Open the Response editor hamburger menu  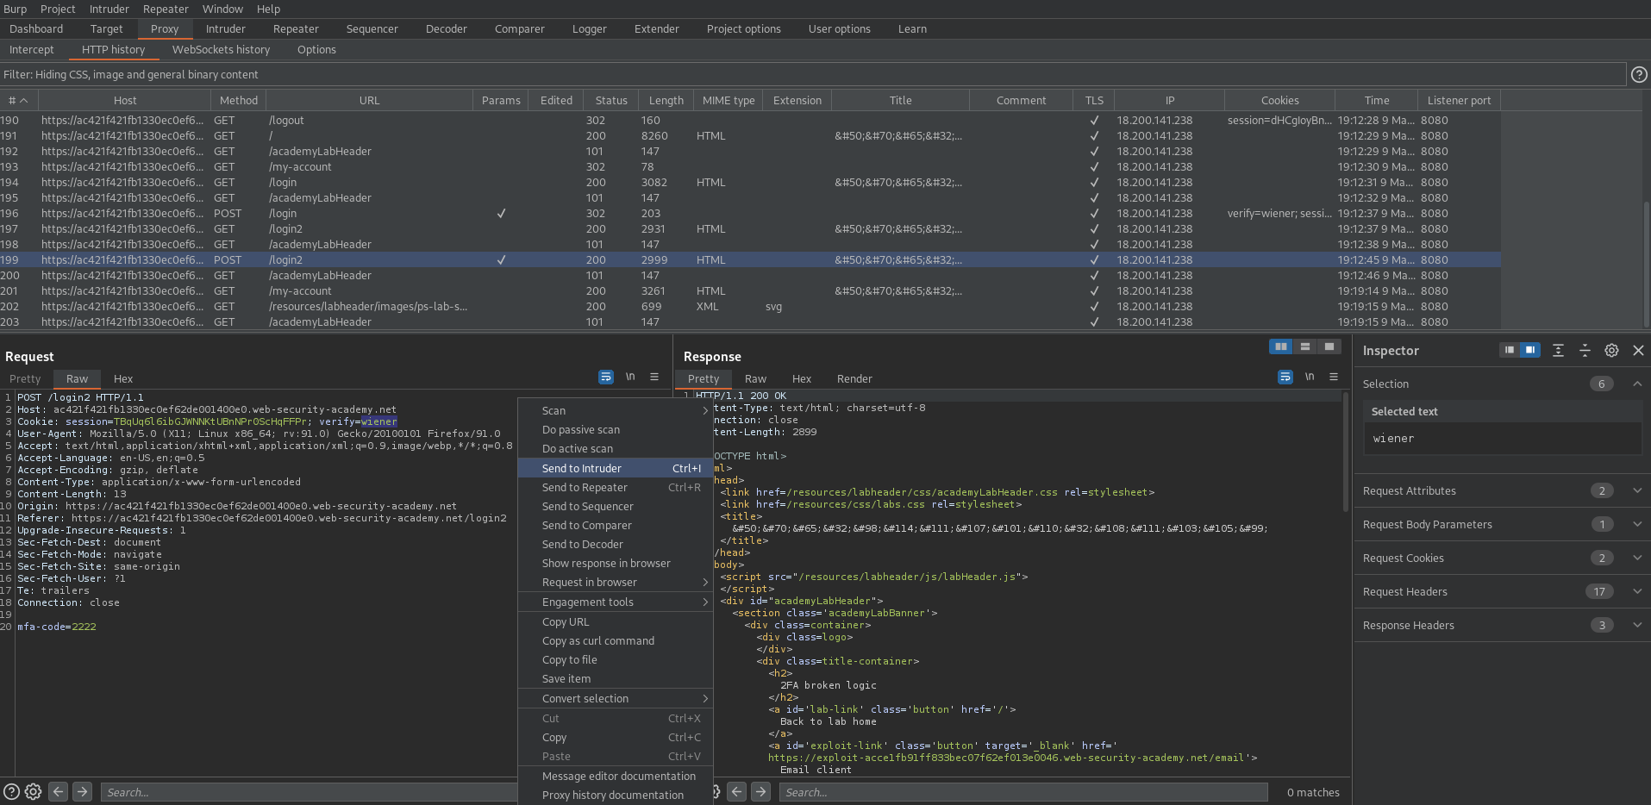pyautogui.click(x=1334, y=377)
